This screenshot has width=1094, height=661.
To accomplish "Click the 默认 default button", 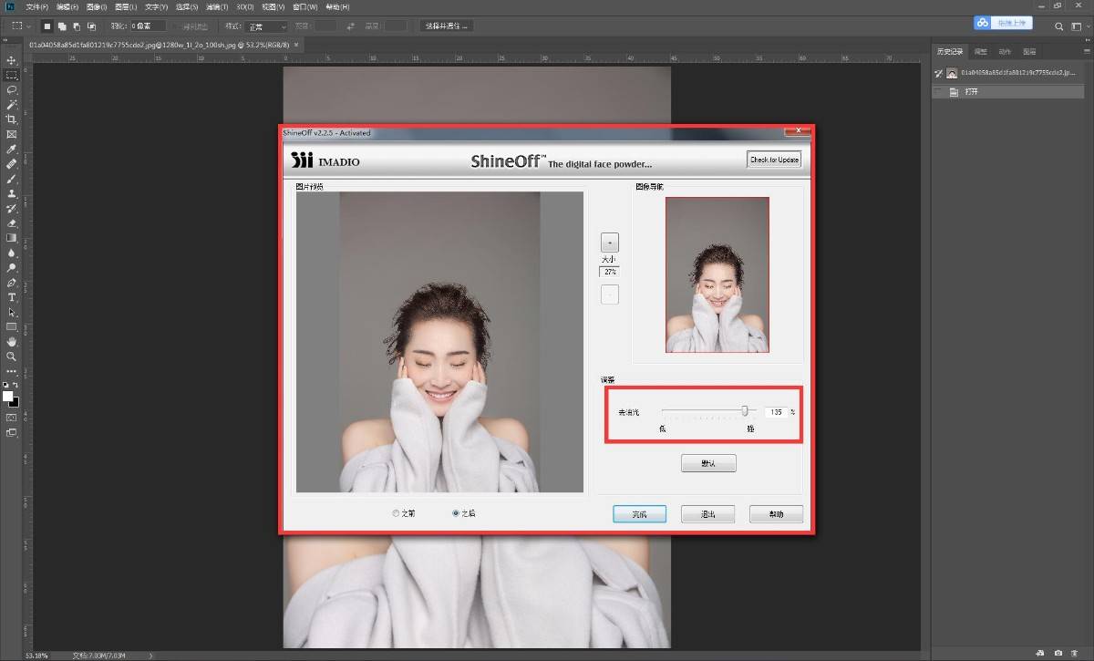I will [x=708, y=463].
